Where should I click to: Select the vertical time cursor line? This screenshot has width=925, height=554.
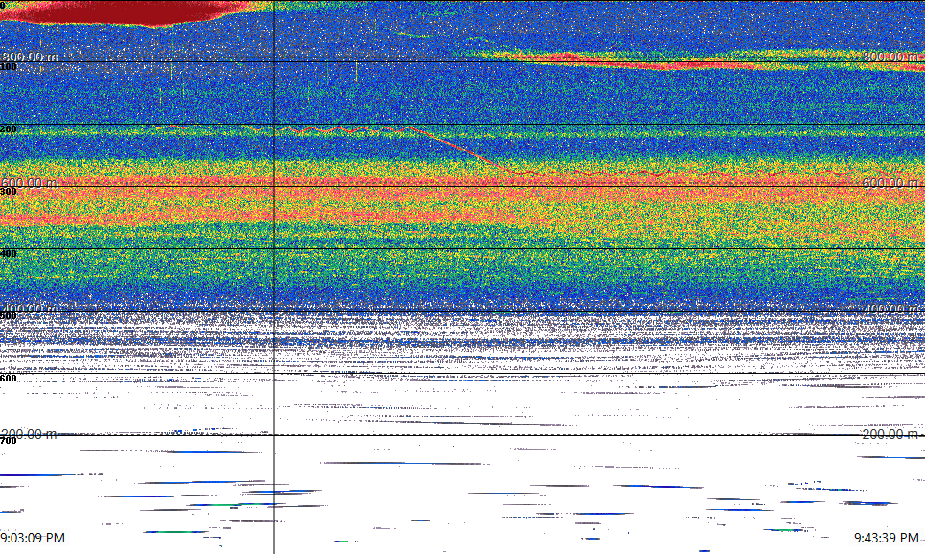point(274,277)
